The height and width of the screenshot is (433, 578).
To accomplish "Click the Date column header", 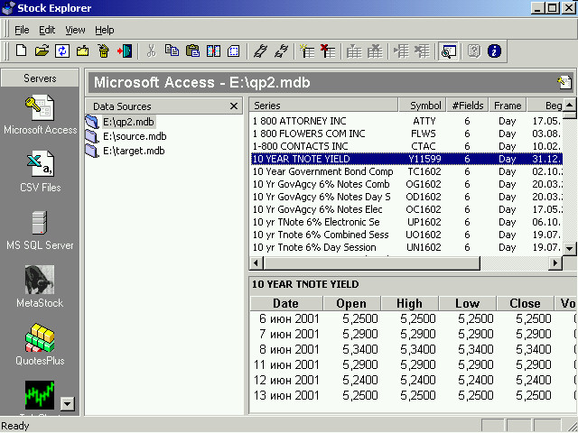I will point(286,303).
